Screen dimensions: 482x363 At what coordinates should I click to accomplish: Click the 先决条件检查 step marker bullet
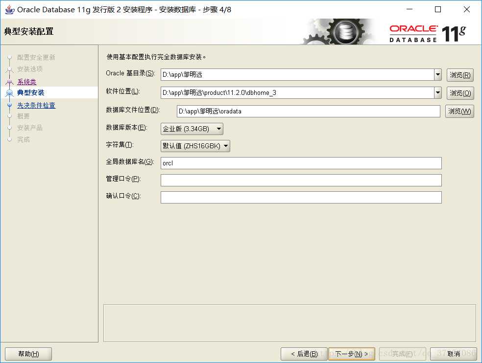click(9, 105)
